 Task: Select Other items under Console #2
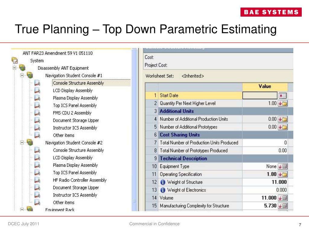coord(64,202)
